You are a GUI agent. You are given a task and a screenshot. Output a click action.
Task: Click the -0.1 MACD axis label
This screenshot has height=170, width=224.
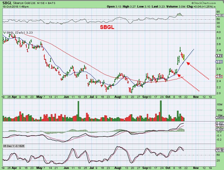click(219, 135)
